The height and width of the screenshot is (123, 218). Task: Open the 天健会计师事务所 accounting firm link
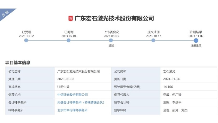click(x=81, y=102)
